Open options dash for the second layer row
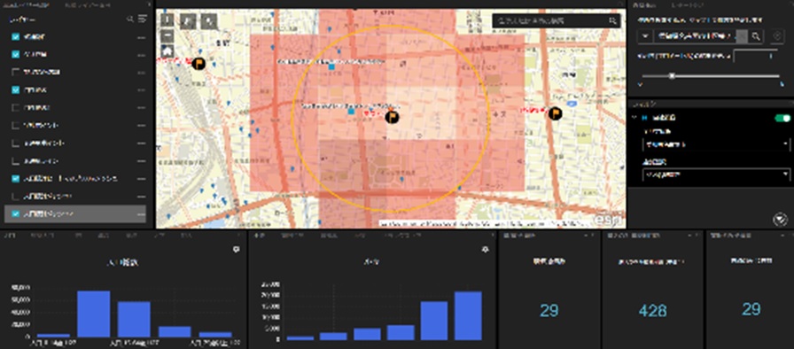Screen dimensions: 794x349 pyautogui.click(x=141, y=55)
